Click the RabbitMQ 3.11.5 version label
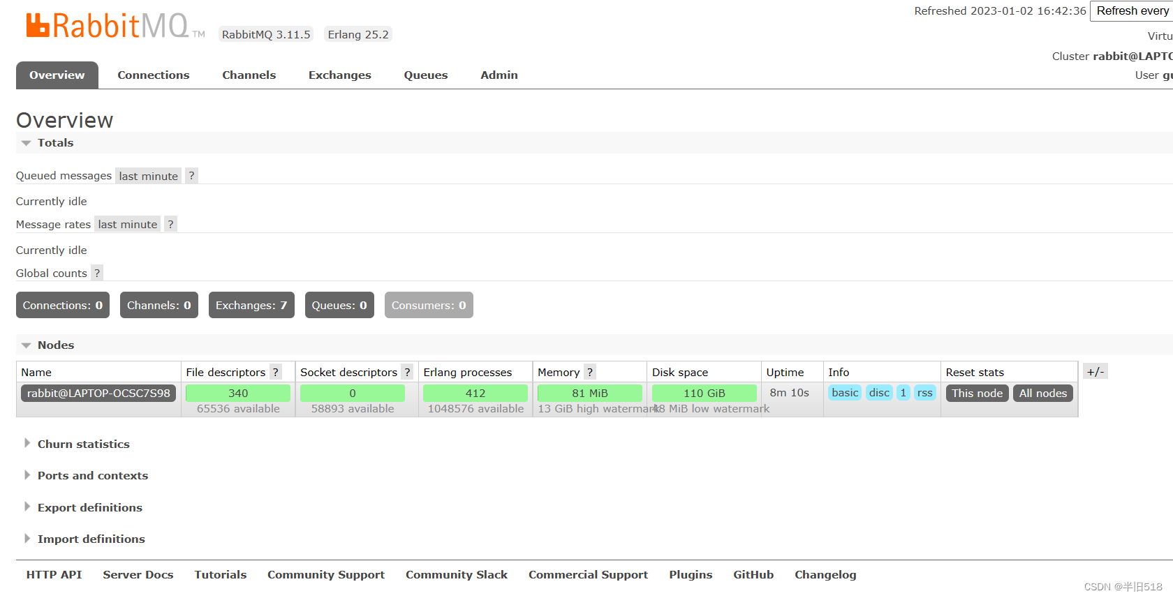Viewport: 1173px width, 598px height. tap(266, 34)
